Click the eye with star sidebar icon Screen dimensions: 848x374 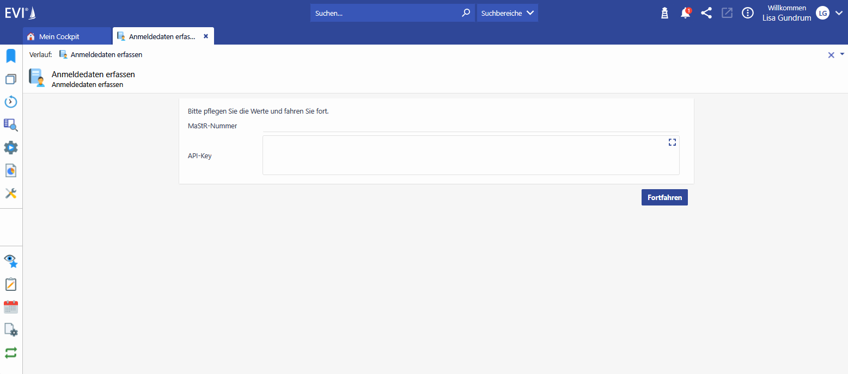pos(11,261)
